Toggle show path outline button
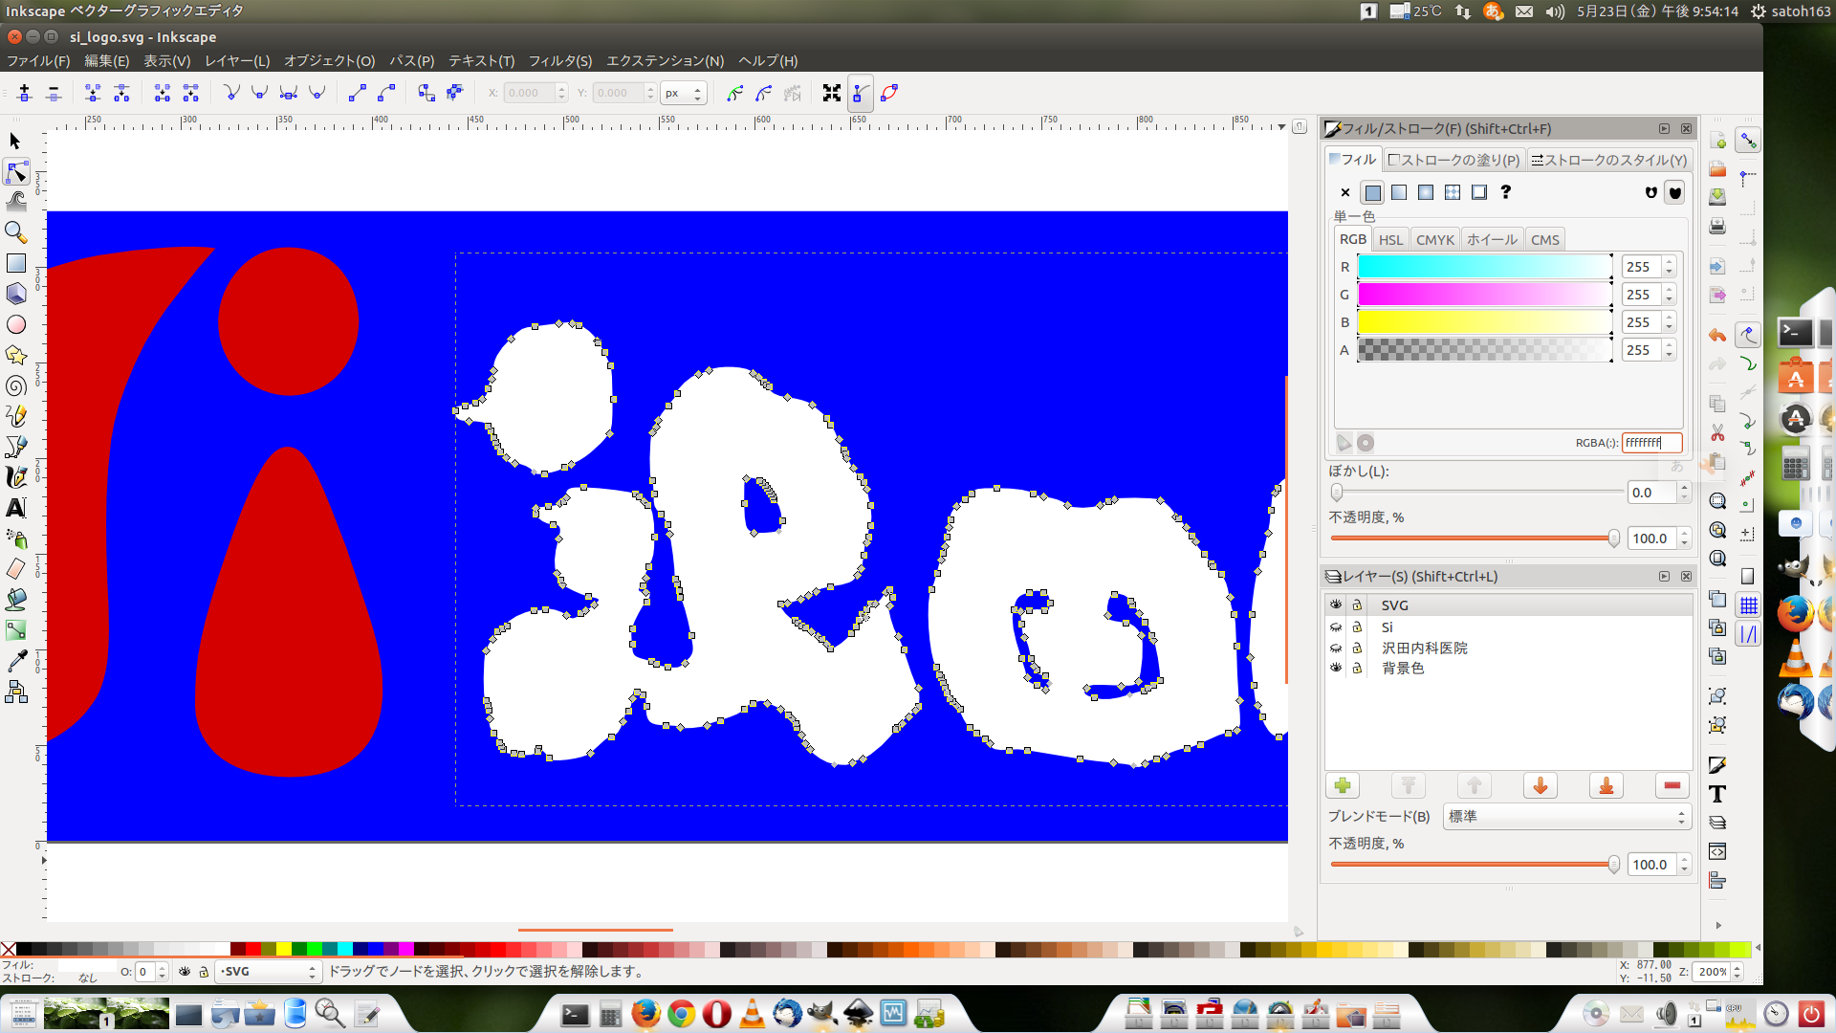 889,93
